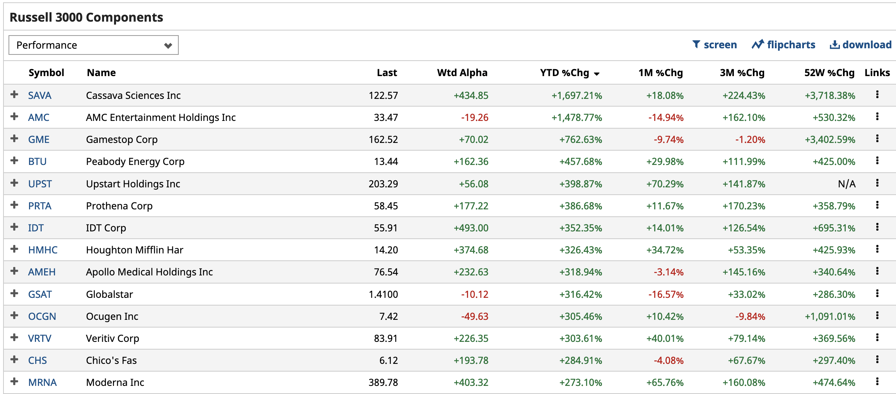The image size is (896, 394).
Task: Open the screen filter tool
Action: [x=714, y=45]
